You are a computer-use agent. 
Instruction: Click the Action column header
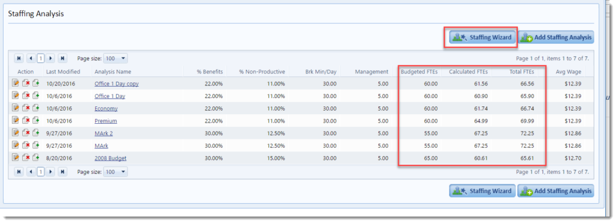(x=25, y=72)
